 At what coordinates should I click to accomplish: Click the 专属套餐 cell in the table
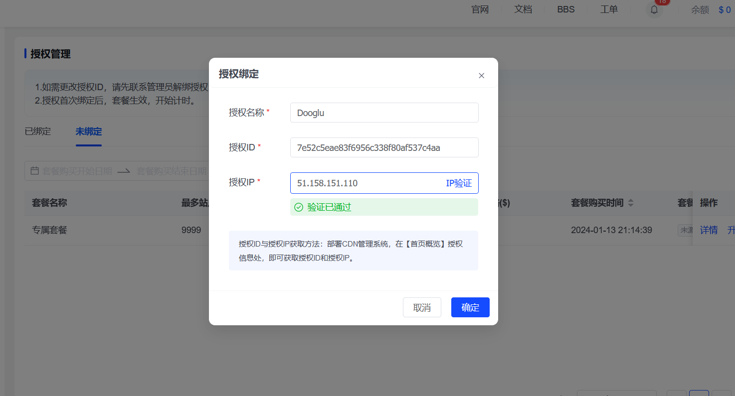coord(49,230)
